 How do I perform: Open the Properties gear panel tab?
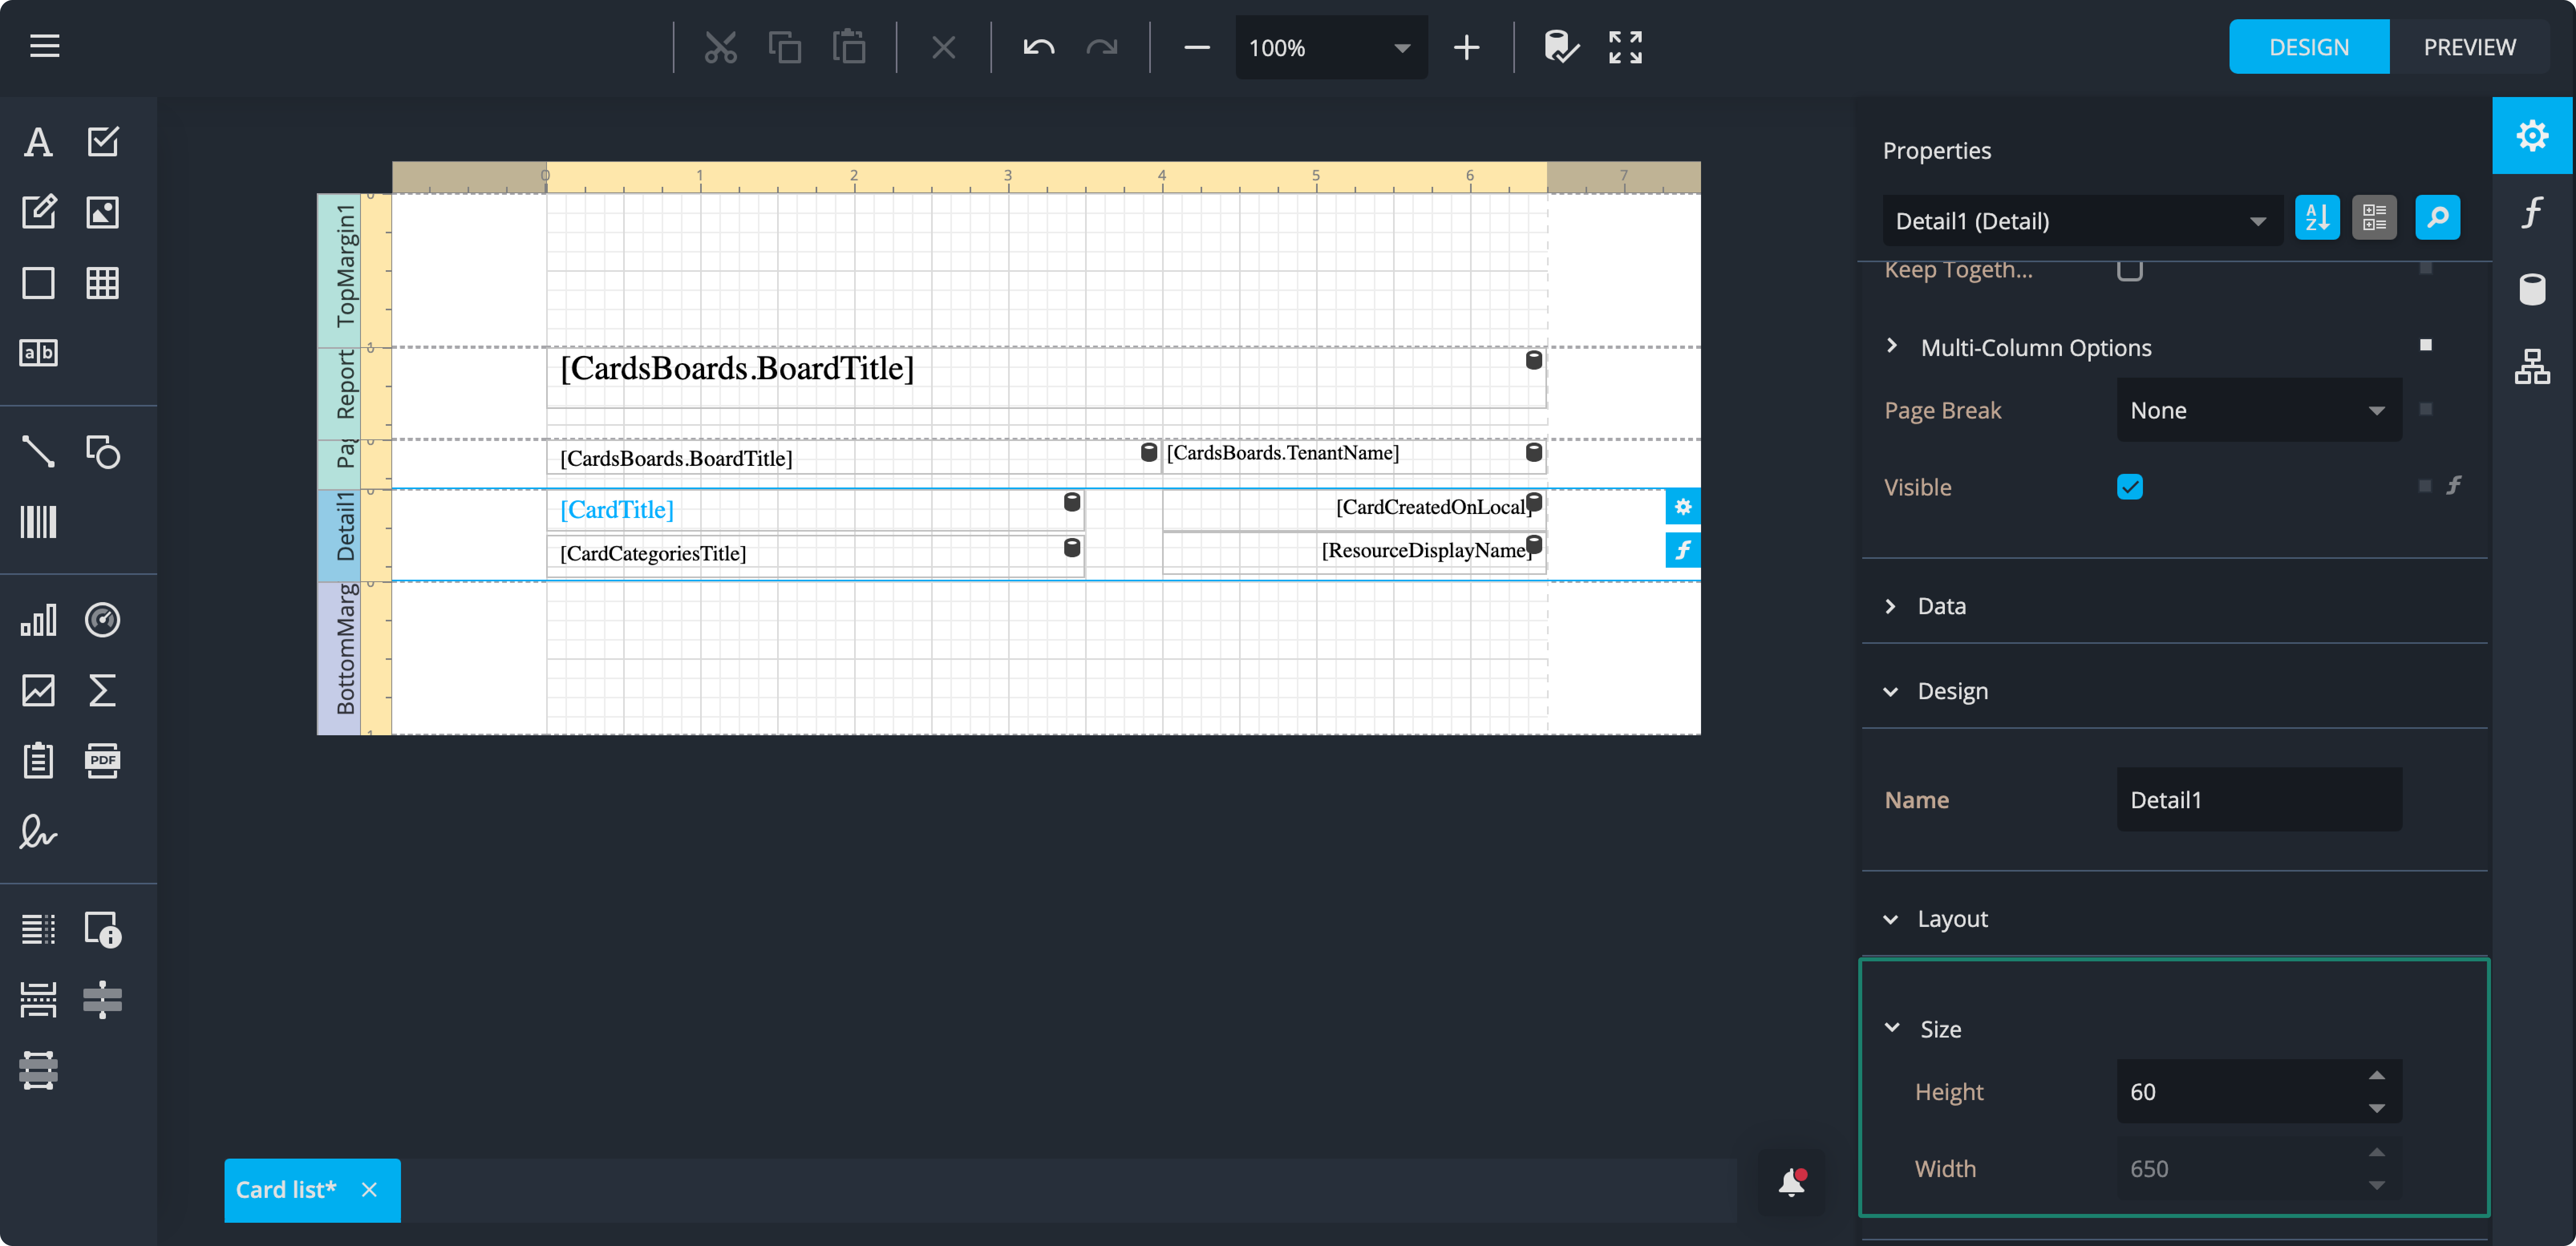pos(2532,135)
